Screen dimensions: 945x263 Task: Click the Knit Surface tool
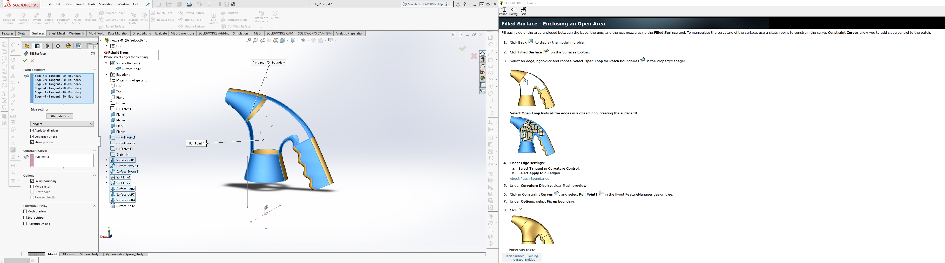tap(213, 19)
